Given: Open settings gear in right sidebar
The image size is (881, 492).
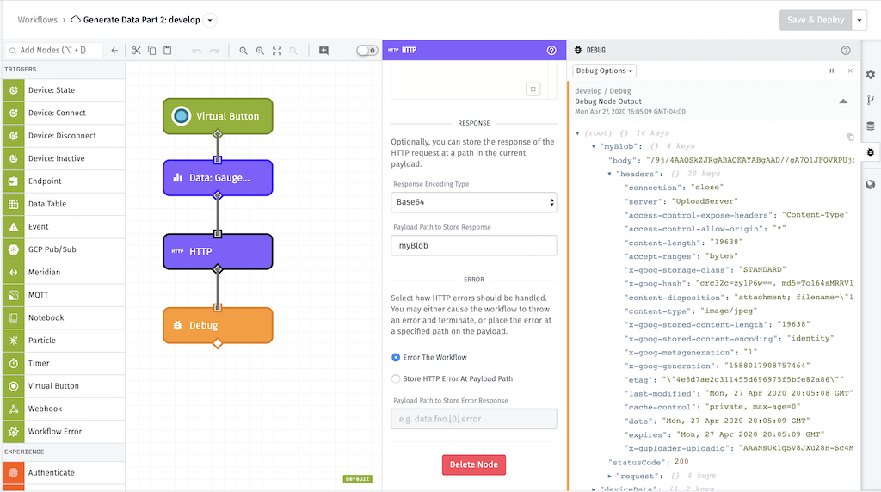Looking at the screenshot, I should (871, 75).
